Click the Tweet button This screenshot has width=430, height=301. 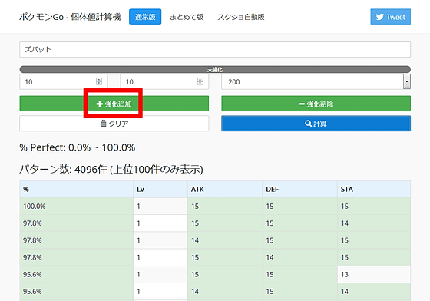(x=390, y=17)
